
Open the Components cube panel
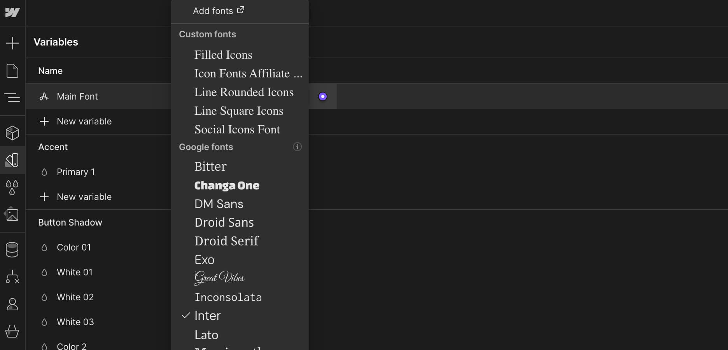tap(12, 133)
